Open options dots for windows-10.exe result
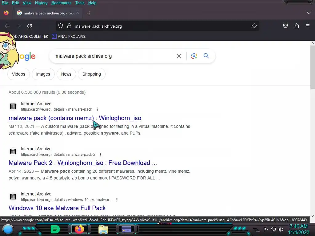 117,200
